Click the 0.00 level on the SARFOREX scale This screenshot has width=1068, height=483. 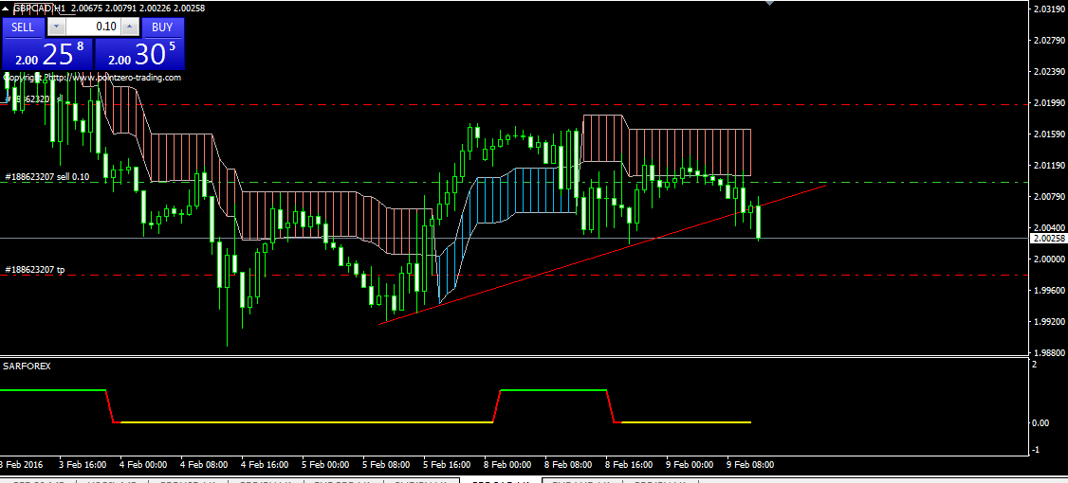tap(1040, 422)
